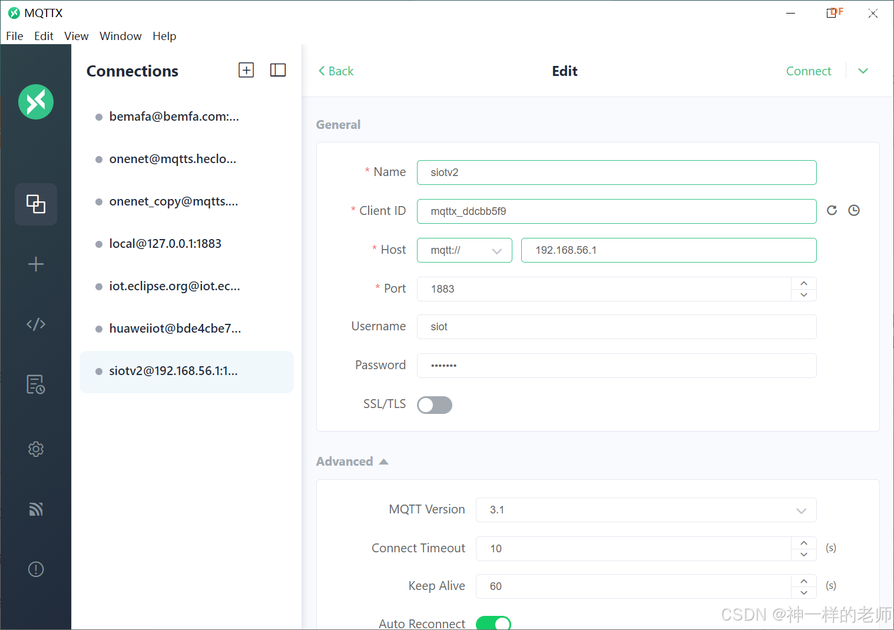Increase Keep Alive with up arrow
The image size is (894, 630).
point(804,581)
